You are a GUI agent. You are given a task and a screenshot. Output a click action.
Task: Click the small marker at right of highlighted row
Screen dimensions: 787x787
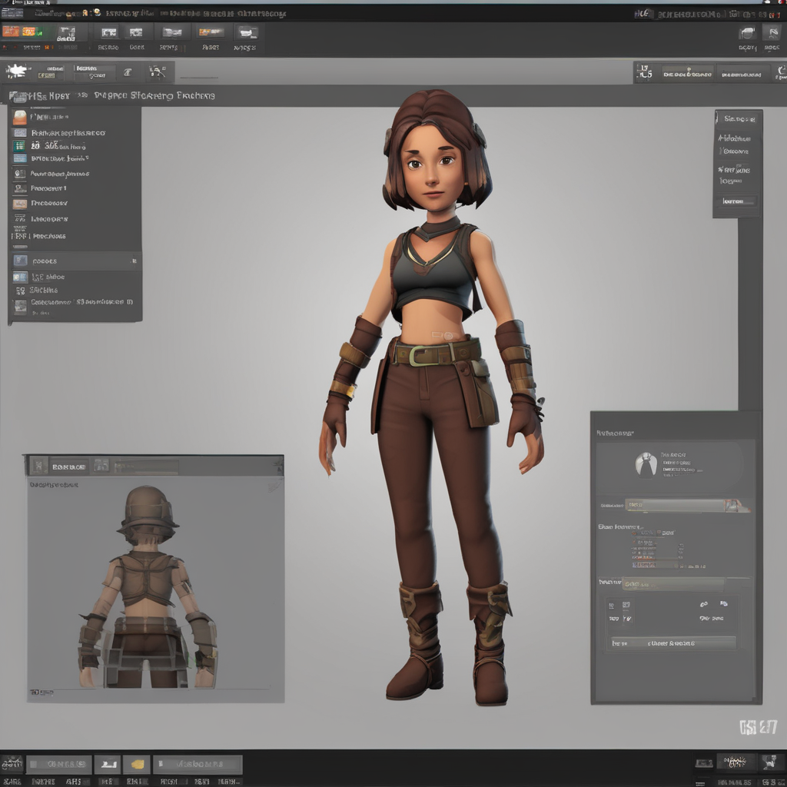(134, 261)
